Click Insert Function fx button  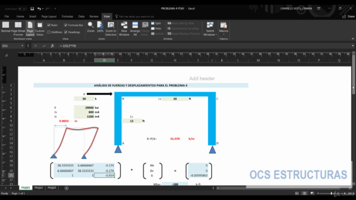[x=52, y=46]
